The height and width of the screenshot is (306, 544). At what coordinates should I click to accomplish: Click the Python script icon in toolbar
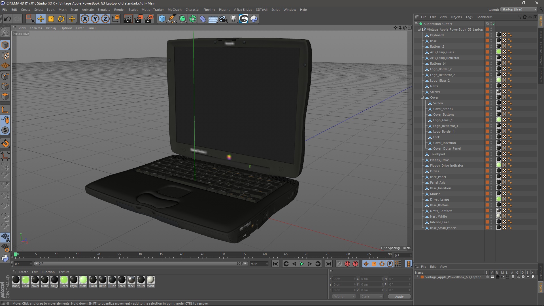pyautogui.click(x=254, y=19)
